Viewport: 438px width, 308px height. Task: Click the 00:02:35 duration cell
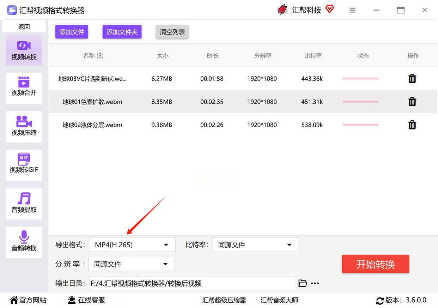click(x=212, y=102)
